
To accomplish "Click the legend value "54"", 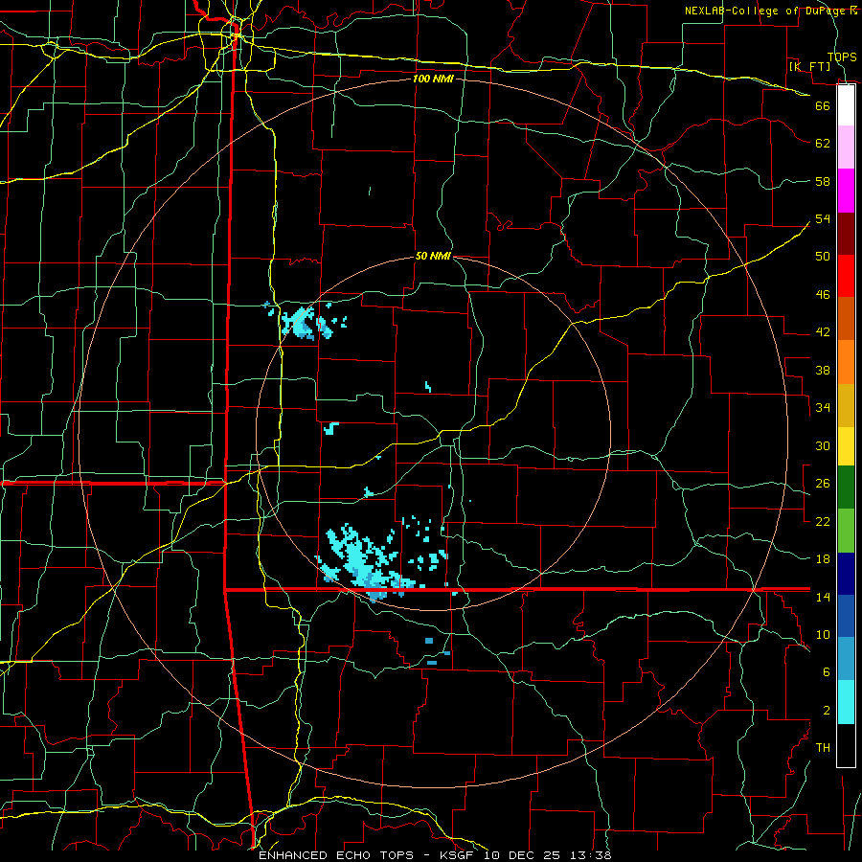I will coord(823,218).
